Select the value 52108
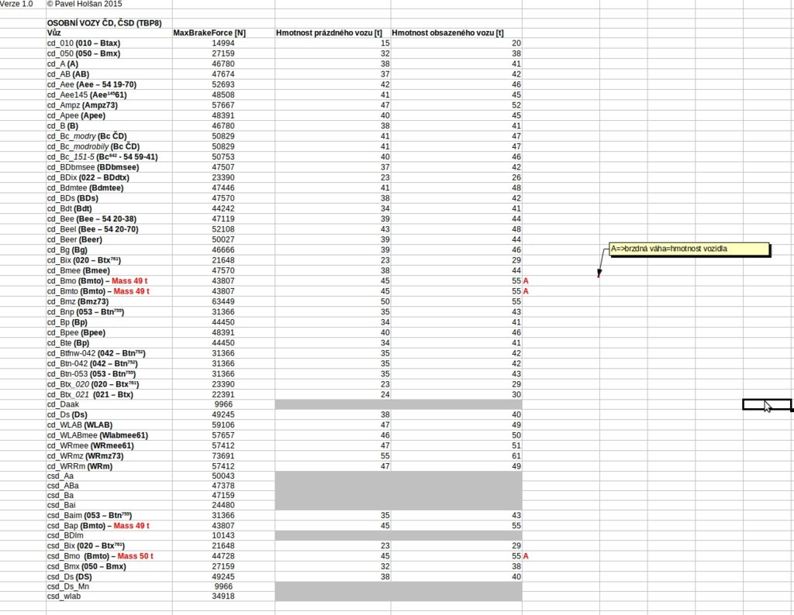 (x=223, y=229)
